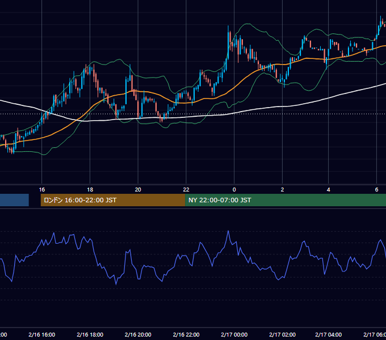The width and height of the screenshot is (386, 340).
Task: Click the "2" hour label on price chart axis
Action: (282, 190)
